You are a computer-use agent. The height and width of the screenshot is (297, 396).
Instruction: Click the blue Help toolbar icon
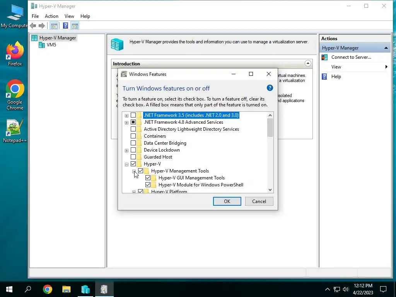point(65,26)
